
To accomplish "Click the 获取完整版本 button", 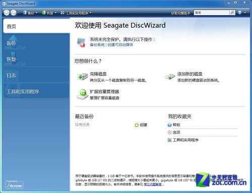I will [181, 13].
